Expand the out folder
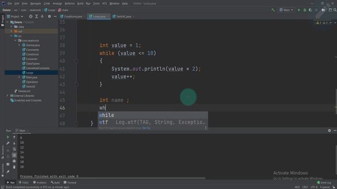This screenshot has height=189, width=337. [12, 31]
